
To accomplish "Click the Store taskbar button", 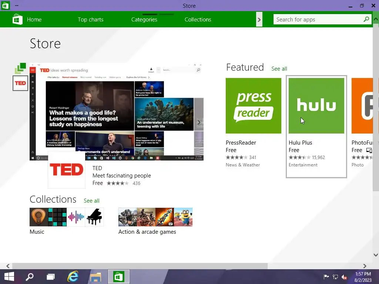I will (118, 277).
